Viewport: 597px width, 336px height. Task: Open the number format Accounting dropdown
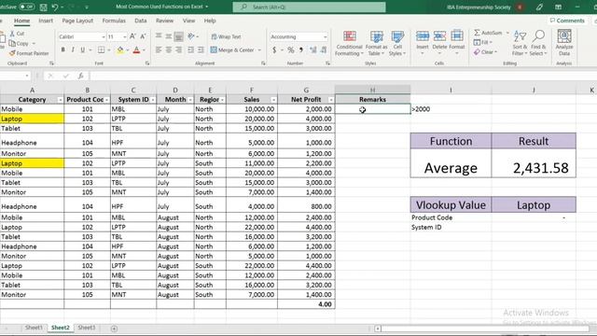click(325, 37)
